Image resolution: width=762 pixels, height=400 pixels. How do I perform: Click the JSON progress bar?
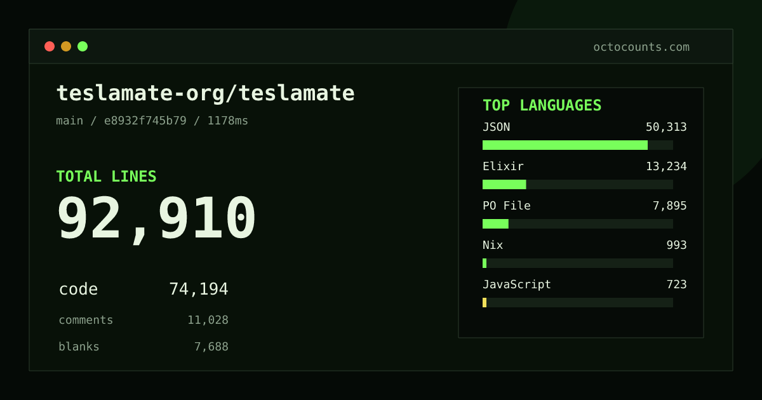(x=578, y=145)
